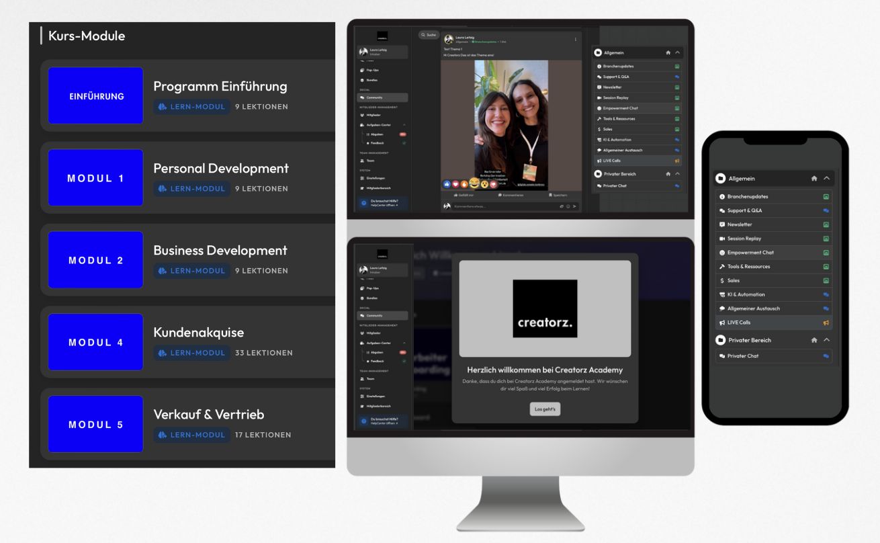Image resolution: width=880 pixels, height=543 pixels.
Task: Open the Business Development course title
Action: point(220,250)
